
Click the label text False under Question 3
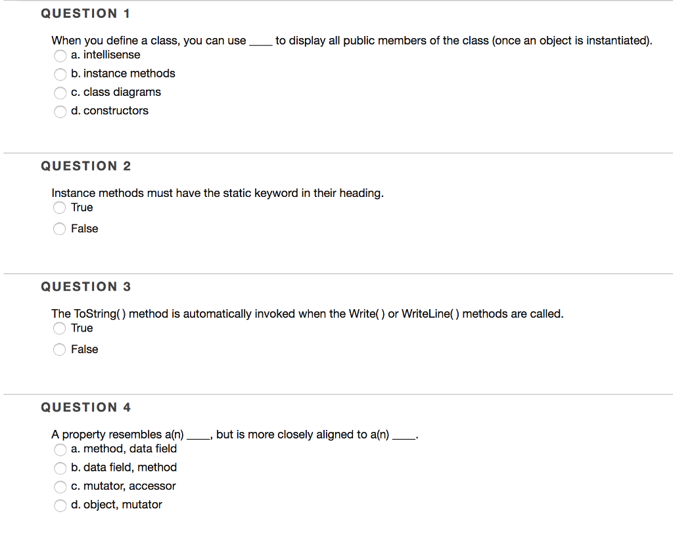(86, 349)
